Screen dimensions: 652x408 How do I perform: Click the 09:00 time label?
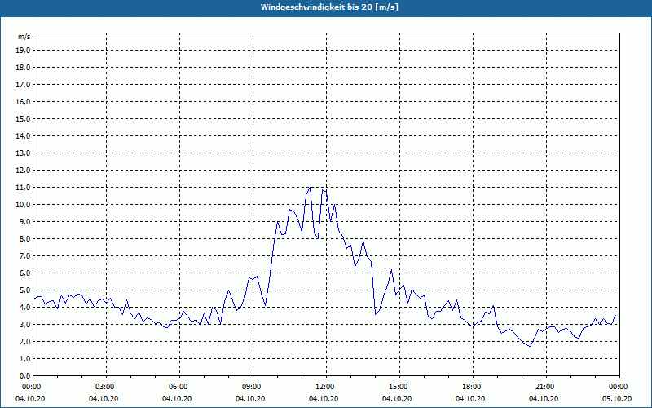coord(253,387)
